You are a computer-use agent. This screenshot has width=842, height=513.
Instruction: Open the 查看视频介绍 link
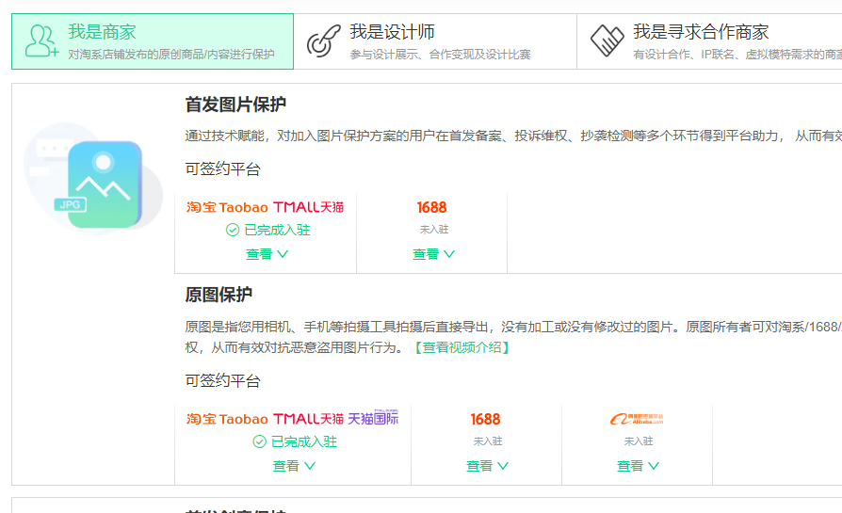461,347
